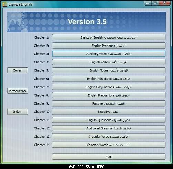Go to the Additional Grammar chapter
173x169 pixels.
tap(109, 128)
